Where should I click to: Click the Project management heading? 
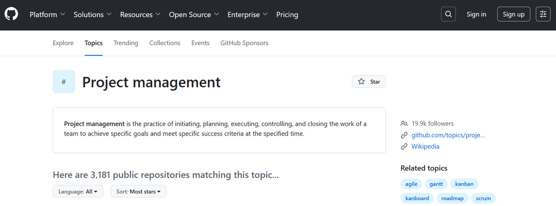tap(152, 82)
